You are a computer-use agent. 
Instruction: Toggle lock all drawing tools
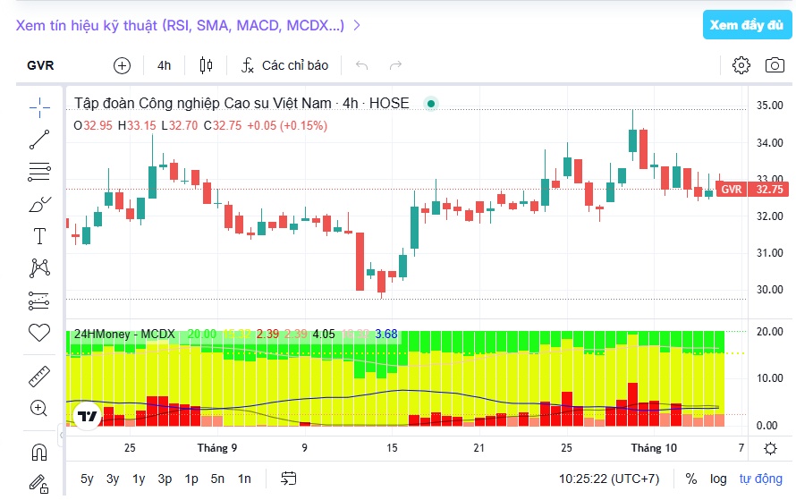38,483
